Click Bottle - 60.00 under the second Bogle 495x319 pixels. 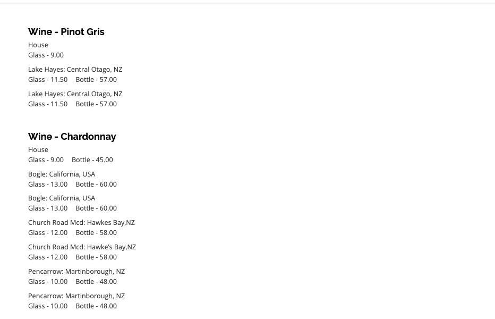(x=96, y=208)
